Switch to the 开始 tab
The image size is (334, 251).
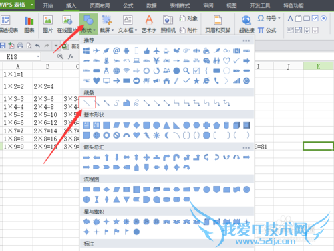[48, 5]
